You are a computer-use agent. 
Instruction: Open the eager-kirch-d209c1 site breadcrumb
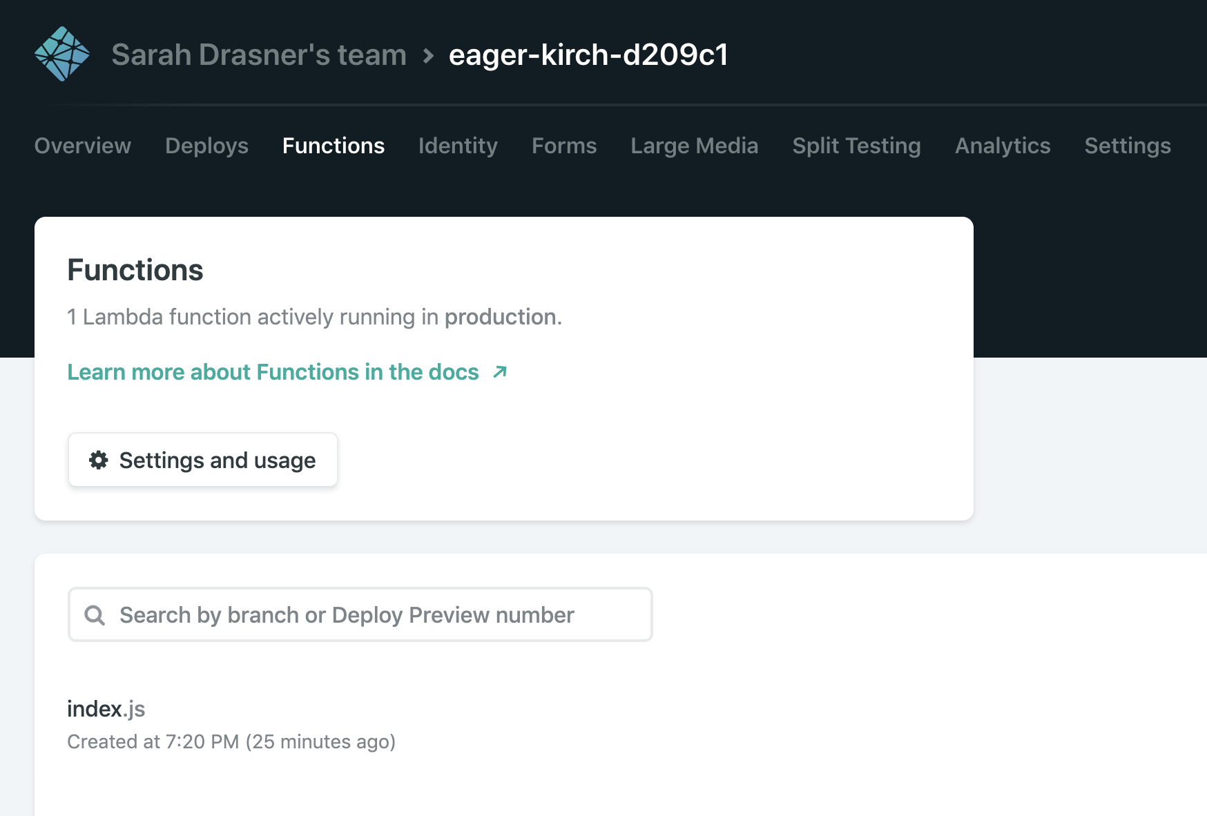588,55
